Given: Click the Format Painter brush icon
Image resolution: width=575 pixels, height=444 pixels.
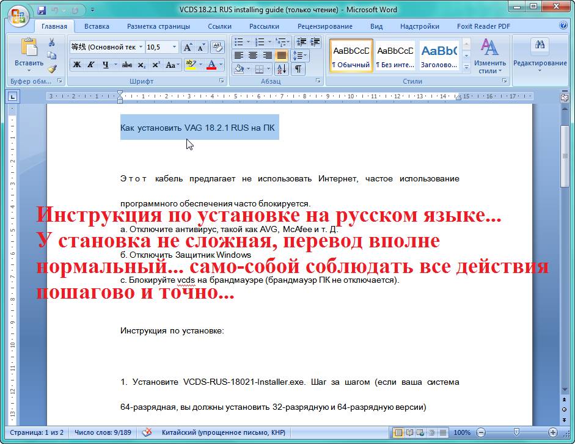Looking at the screenshot, I should (x=52, y=69).
